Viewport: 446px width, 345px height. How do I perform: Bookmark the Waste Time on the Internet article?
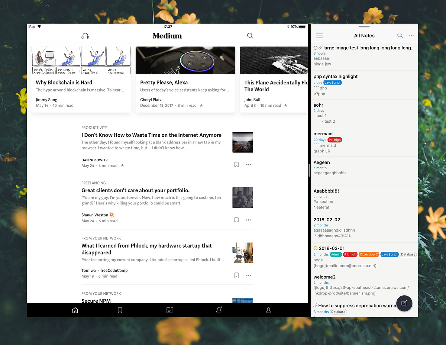point(236,165)
